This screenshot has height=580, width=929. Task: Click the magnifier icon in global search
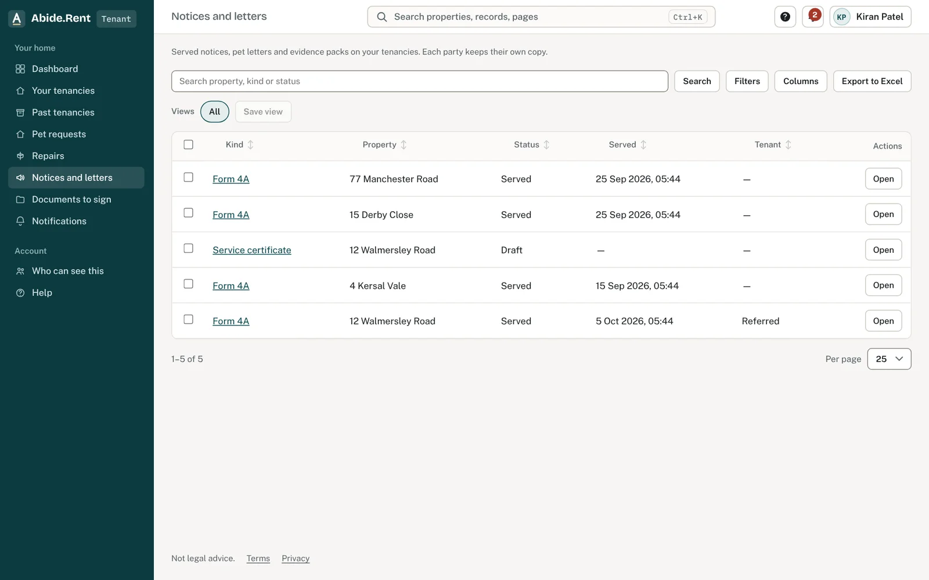click(382, 17)
